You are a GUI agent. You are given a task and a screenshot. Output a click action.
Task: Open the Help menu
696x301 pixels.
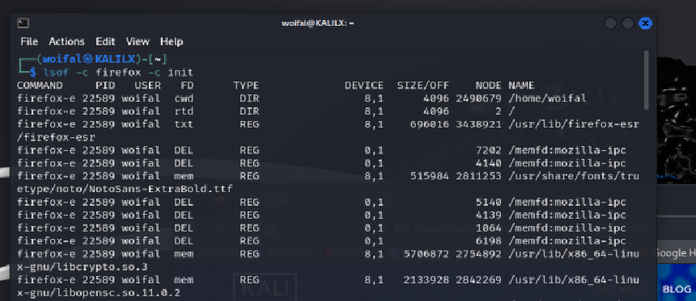[x=172, y=42]
